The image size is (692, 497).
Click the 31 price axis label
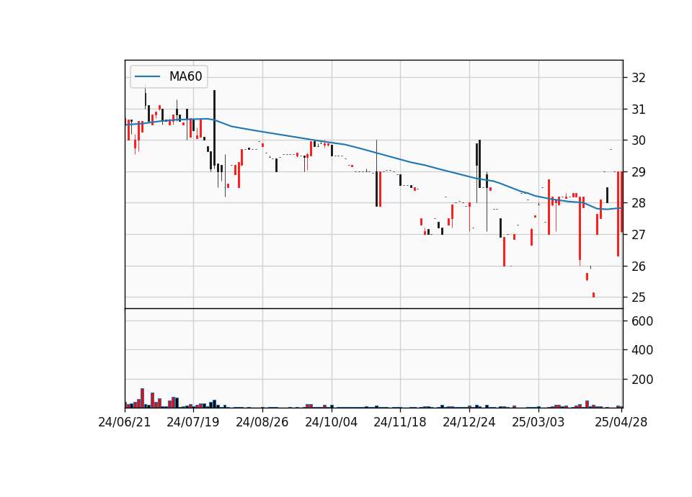[638, 109]
